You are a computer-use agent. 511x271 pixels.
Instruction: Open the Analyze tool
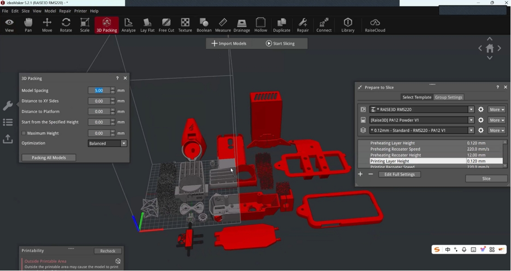pos(128,25)
